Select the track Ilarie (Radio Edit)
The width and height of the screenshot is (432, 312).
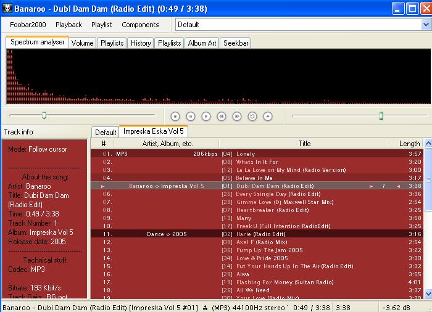257,234
